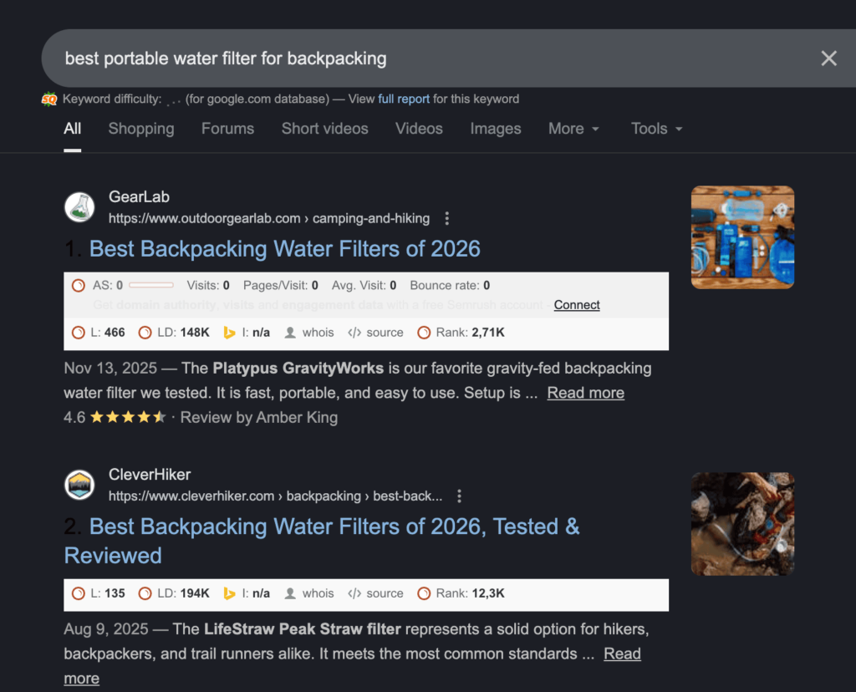Click the SEOquake logo icon
Viewport: 856px width, 692px height.
pos(50,99)
